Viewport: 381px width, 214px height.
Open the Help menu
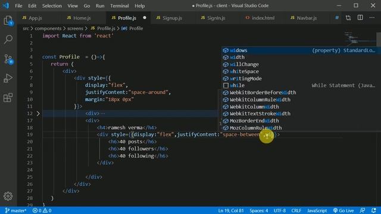(139, 5)
